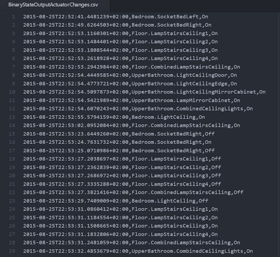
Task: Click line number 13 in gutter
Action: pyautogui.click(x=13, y=117)
